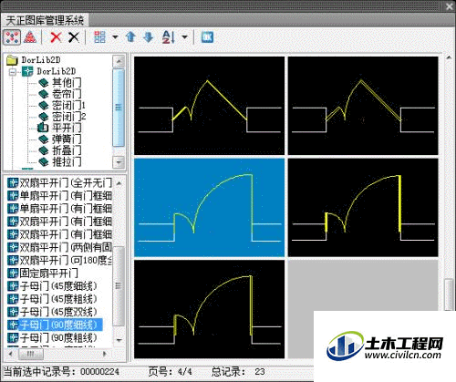456x382 pixels.
Task: Click the tree panel vertical scrollbar thumb
Action: pyautogui.click(x=119, y=108)
